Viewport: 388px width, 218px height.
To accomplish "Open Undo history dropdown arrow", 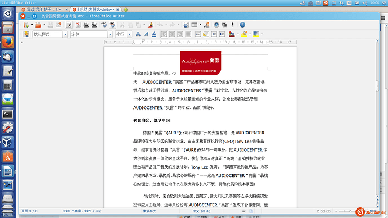I will pos(166,25).
